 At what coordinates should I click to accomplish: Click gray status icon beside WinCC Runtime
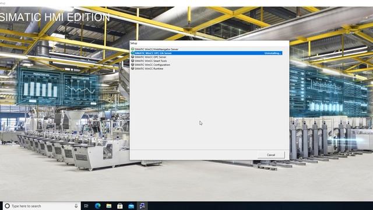[x=132, y=68]
